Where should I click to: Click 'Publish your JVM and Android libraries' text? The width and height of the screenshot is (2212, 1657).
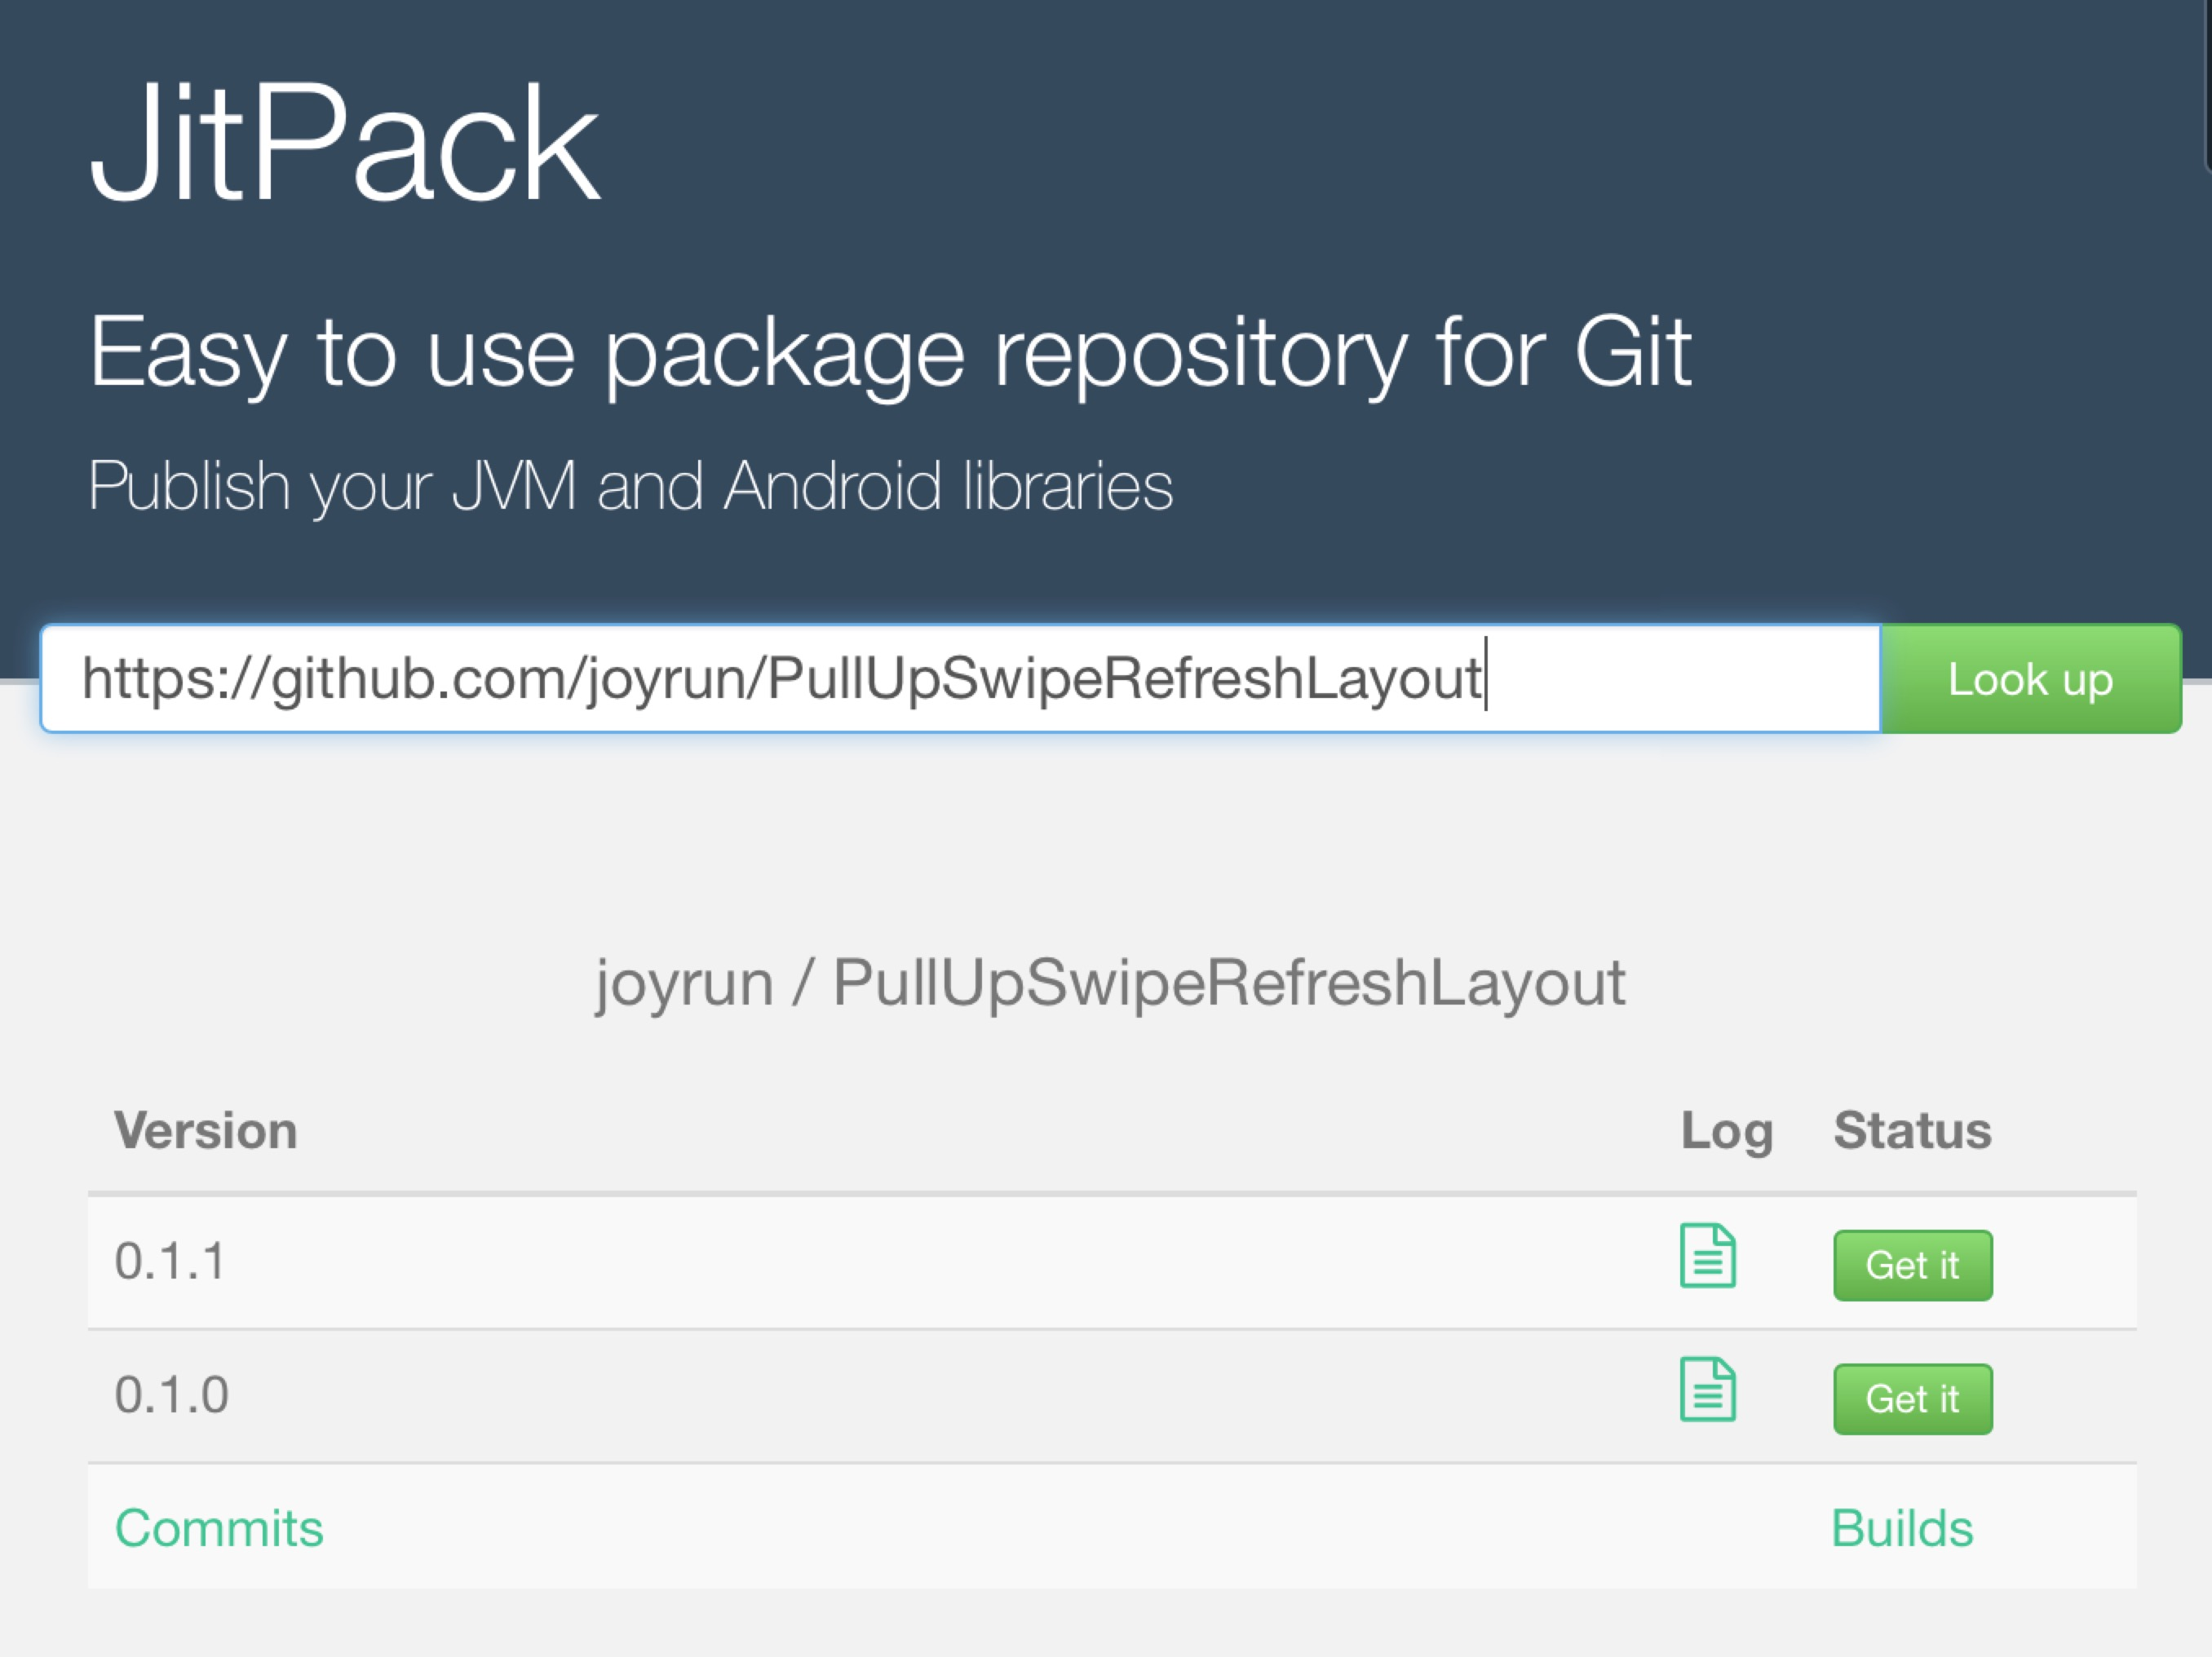(630, 486)
